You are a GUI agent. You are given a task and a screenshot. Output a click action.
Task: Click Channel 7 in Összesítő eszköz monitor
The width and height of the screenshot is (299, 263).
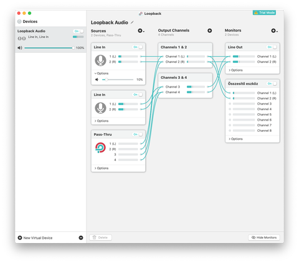[264, 125]
